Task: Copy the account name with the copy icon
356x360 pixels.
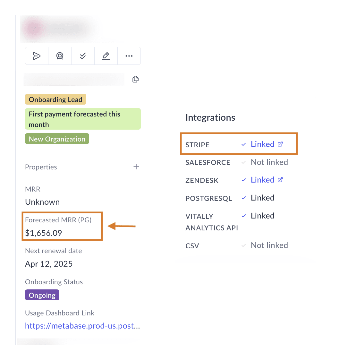Action: click(135, 79)
